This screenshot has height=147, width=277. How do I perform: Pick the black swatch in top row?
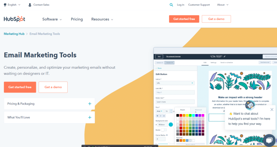pos(178,116)
